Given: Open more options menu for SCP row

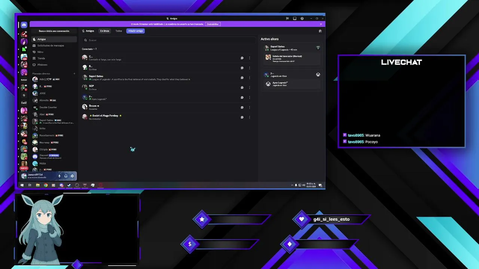Looking at the screenshot, I should click(x=250, y=87).
